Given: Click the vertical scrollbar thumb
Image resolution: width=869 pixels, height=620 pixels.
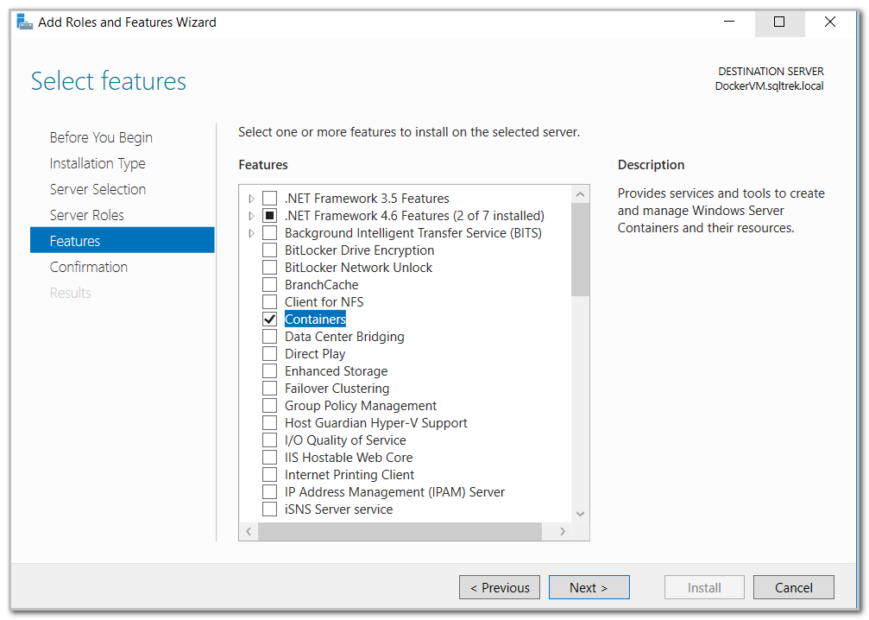Looking at the screenshot, I should 580,250.
